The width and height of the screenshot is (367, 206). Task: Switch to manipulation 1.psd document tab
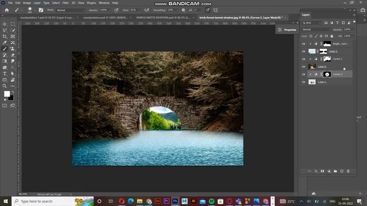(47, 18)
